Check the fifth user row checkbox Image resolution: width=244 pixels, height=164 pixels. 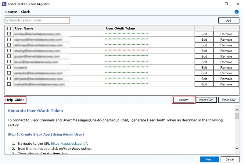9,56
